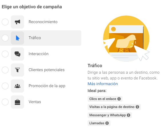Open info icon beside Messenger y WhatsApp
Viewport: 166px width, 130px height.
click(129, 115)
